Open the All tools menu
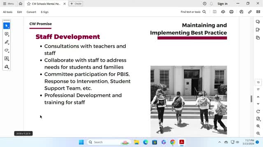Screen dimensions: 263x147 pos(7,12)
